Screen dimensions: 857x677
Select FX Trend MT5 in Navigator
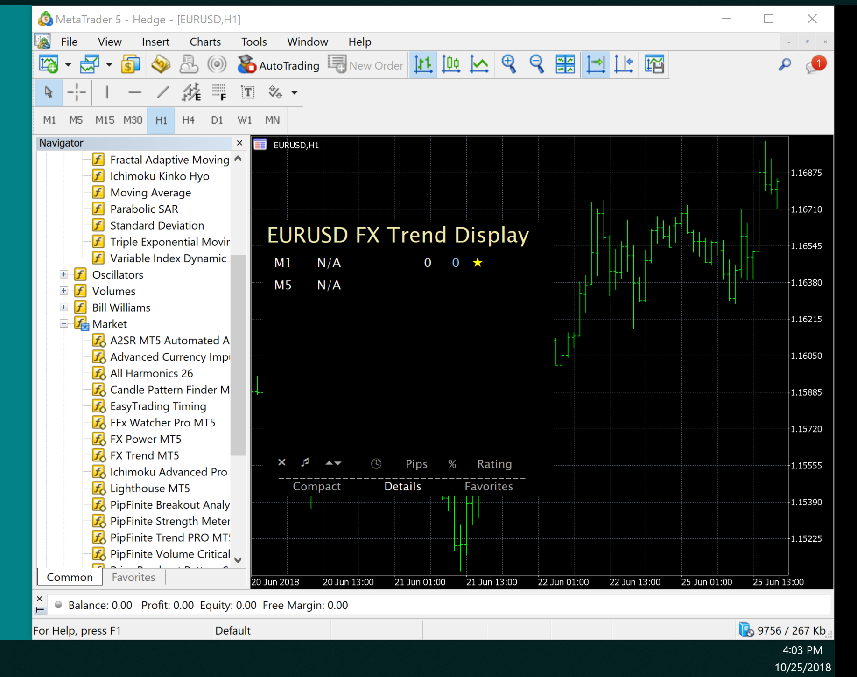pyautogui.click(x=144, y=455)
